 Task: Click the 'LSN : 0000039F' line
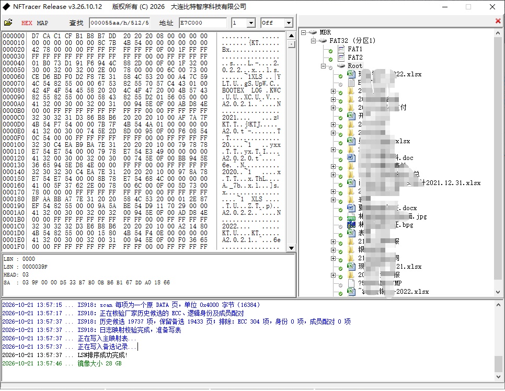pos(26,267)
